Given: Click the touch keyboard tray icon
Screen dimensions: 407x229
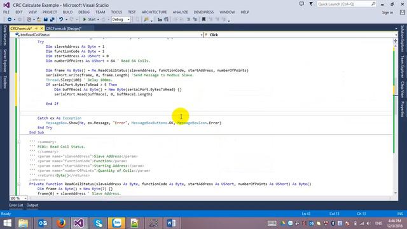Looking at the screenshot, I should [272, 223].
